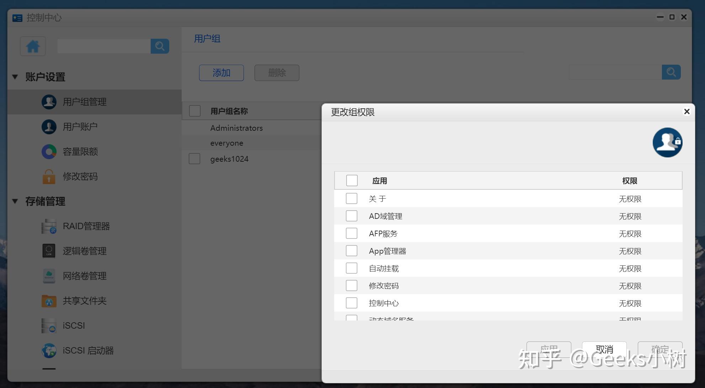Collapse the 账户设置 section
Viewport: 705px width, 388px height.
tap(15, 77)
